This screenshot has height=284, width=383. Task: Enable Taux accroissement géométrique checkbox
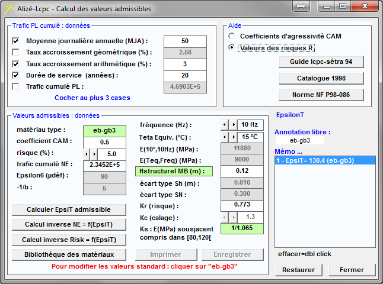pyautogui.click(x=15, y=52)
